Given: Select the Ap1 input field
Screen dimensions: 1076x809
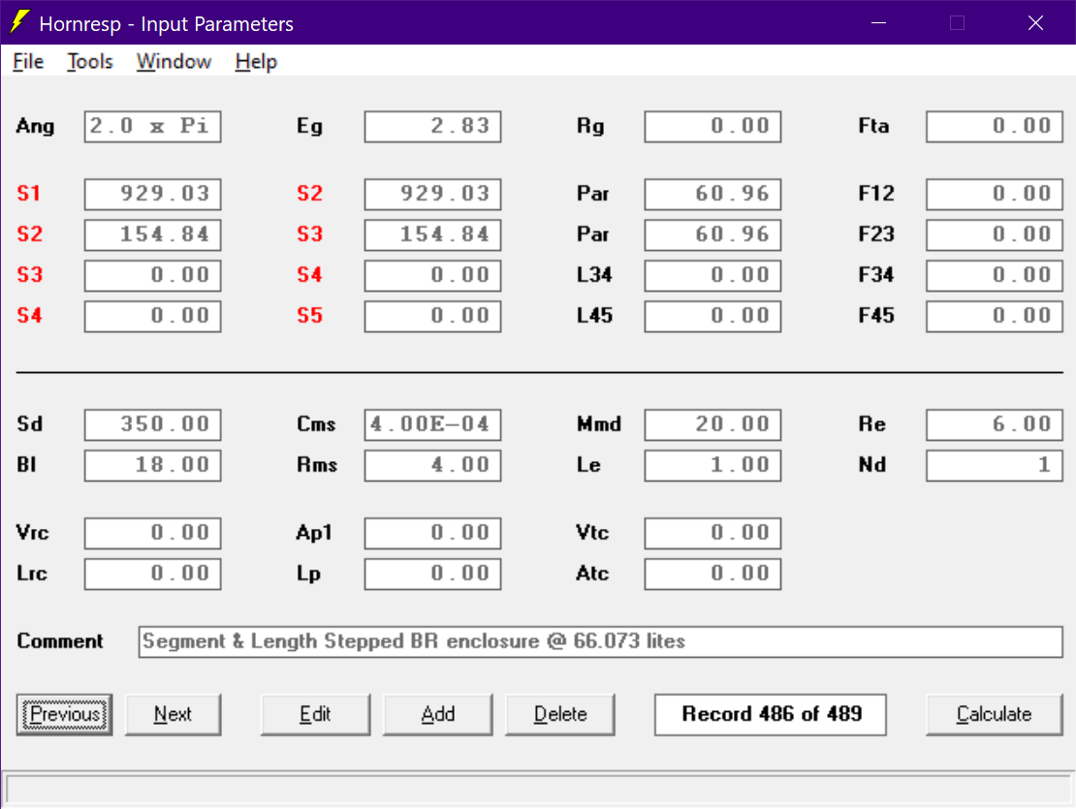Looking at the screenshot, I should [433, 534].
